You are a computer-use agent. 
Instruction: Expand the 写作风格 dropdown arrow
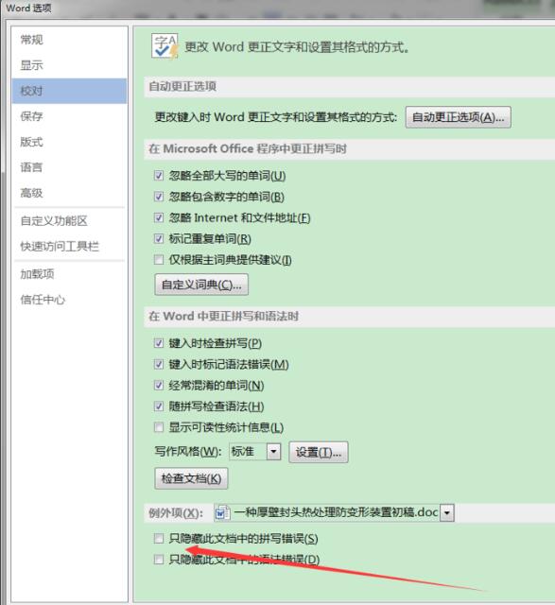tap(273, 452)
